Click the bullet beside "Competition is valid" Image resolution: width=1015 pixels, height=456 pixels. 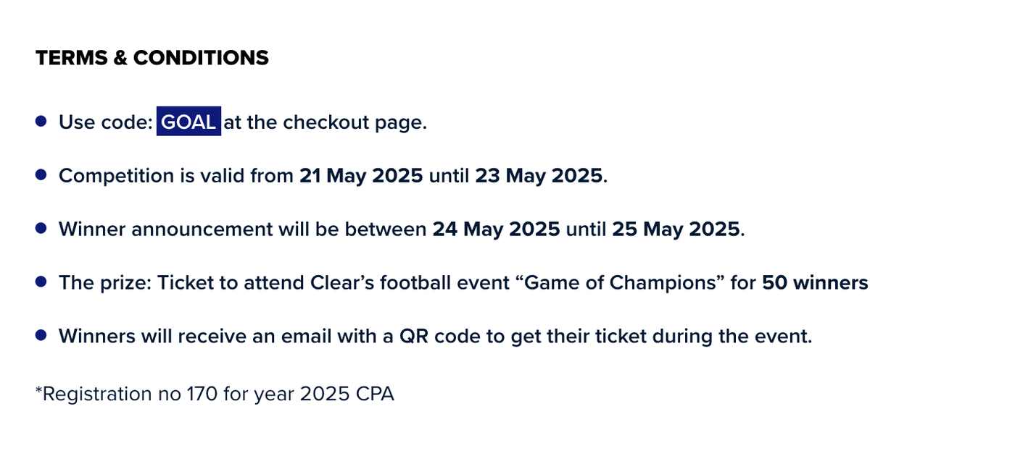pyautogui.click(x=41, y=174)
